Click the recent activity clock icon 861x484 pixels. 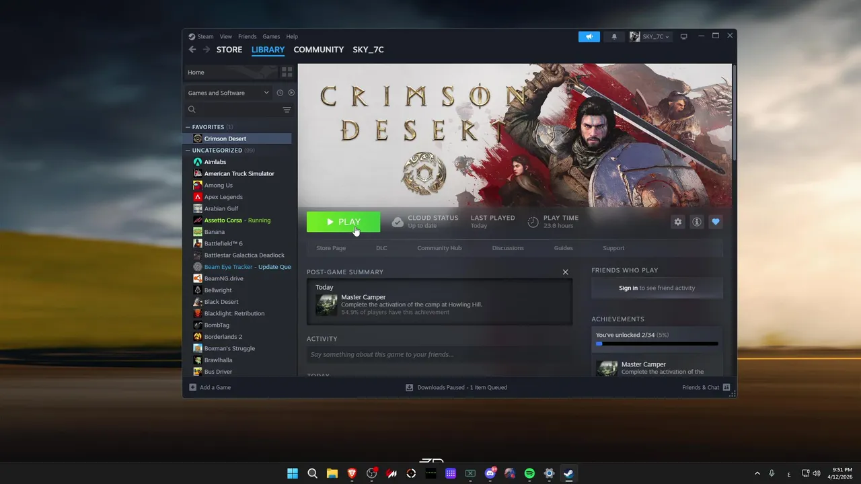click(x=280, y=93)
